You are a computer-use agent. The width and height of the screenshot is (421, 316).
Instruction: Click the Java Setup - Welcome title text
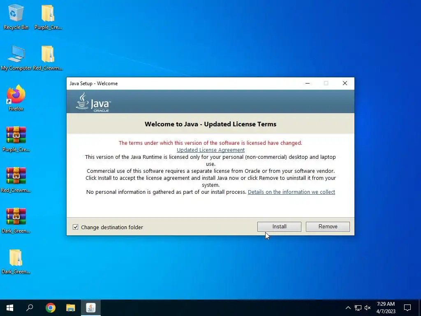tap(94, 84)
